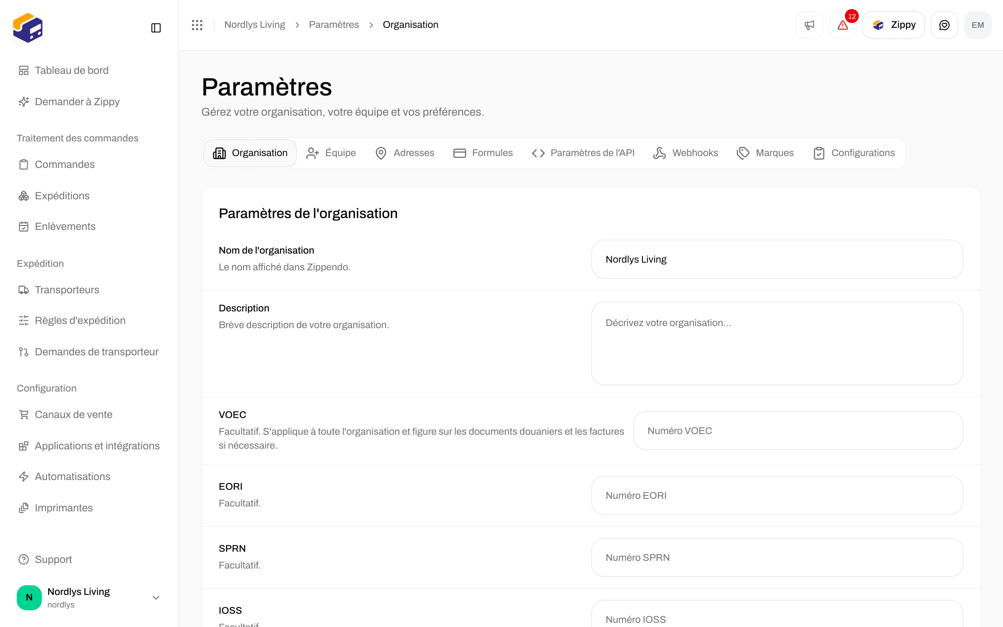Screen dimensions: 1003x627
Task: Open Automatisations page
Action: [x=89, y=477]
